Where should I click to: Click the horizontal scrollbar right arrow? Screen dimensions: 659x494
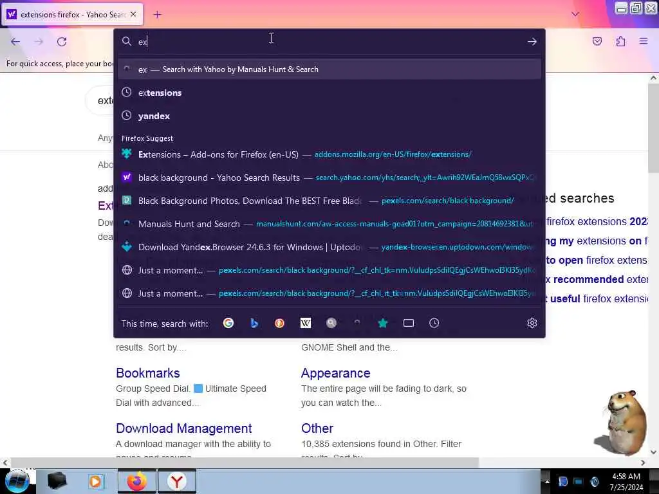(x=643, y=462)
